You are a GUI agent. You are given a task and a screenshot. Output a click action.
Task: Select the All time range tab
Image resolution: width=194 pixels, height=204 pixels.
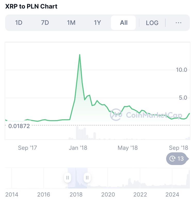123,23
